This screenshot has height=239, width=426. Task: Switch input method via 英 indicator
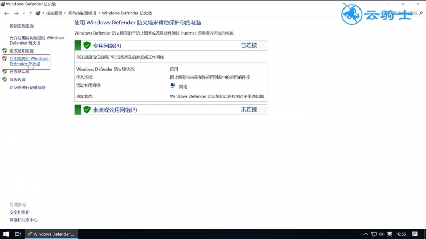coord(390,234)
